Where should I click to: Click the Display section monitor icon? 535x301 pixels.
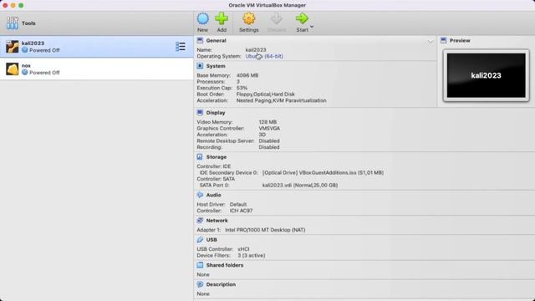click(x=200, y=113)
